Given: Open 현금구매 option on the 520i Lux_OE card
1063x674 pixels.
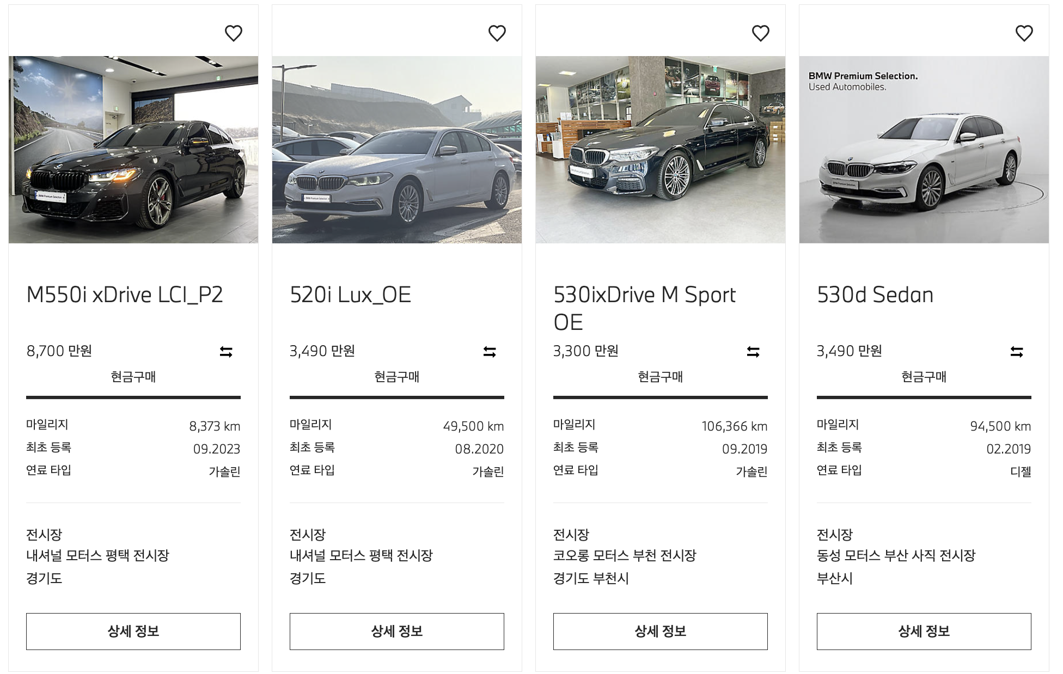Looking at the screenshot, I should (396, 377).
